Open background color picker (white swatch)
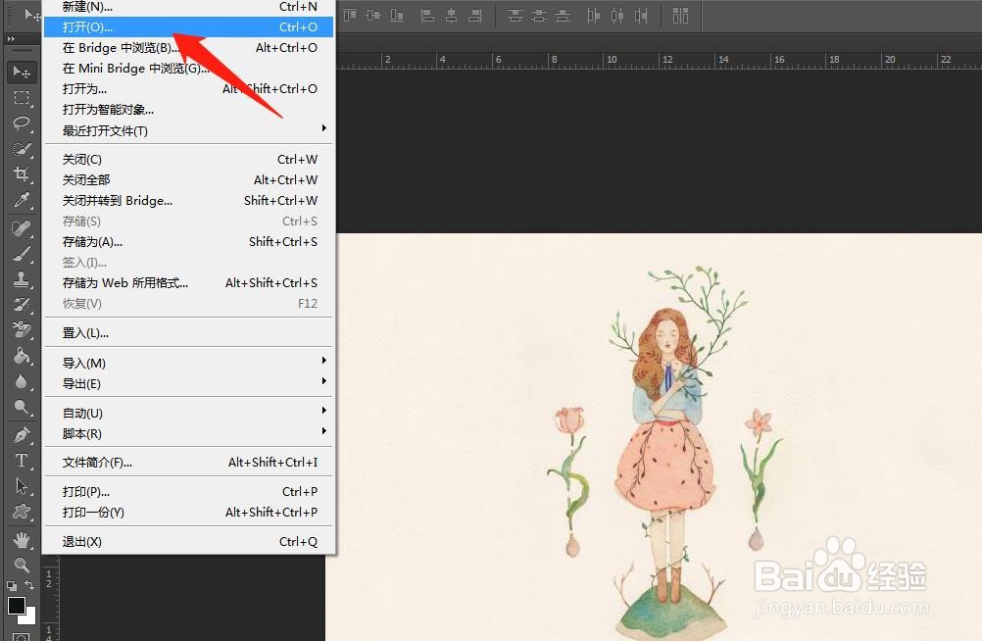 click(28, 617)
